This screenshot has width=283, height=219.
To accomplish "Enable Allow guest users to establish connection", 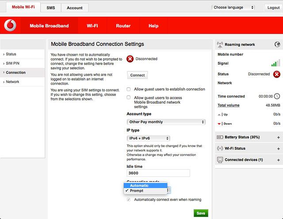I will click(129, 89).
